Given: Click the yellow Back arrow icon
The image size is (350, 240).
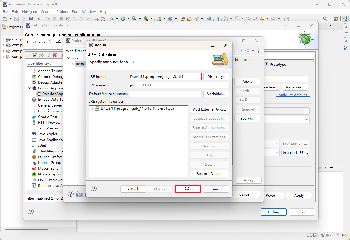Looking at the screenshot, I should click(x=261, y=19).
